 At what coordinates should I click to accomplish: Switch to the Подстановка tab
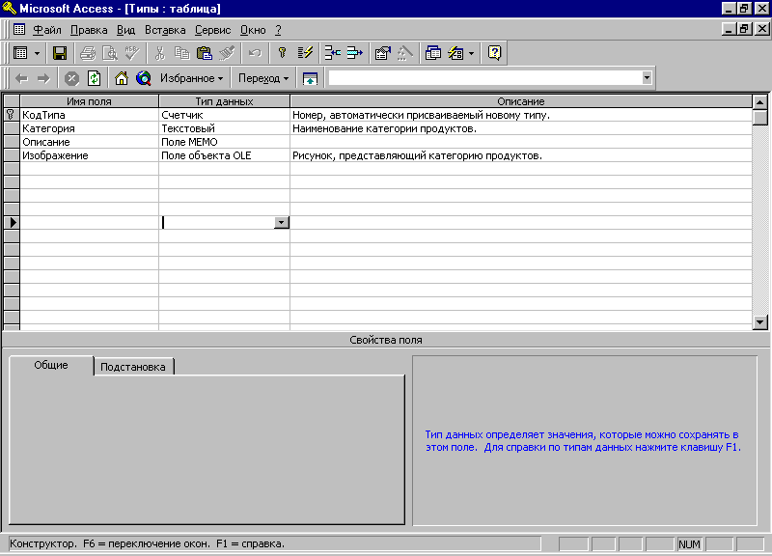[x=133, y=367]
